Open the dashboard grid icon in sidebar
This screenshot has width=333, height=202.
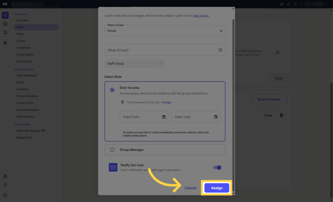tap(5, 15)
